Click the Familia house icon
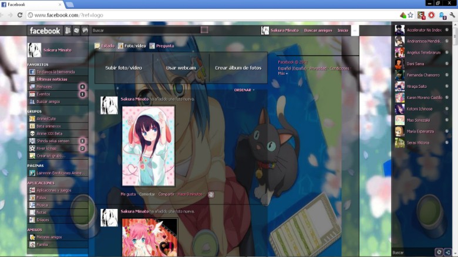Viewport: 458px width, 257px height. tap(32, 245)
